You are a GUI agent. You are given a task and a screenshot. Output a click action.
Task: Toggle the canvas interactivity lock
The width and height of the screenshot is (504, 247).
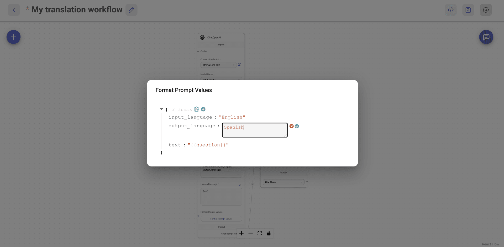[269, 233]
